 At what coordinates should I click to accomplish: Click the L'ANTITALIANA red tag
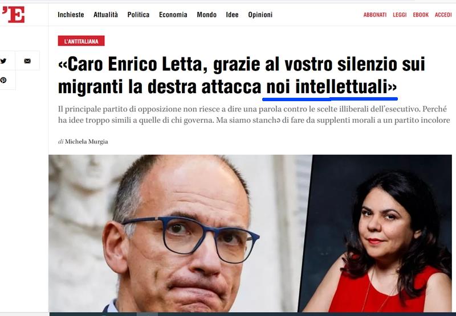tap(81, 41)
